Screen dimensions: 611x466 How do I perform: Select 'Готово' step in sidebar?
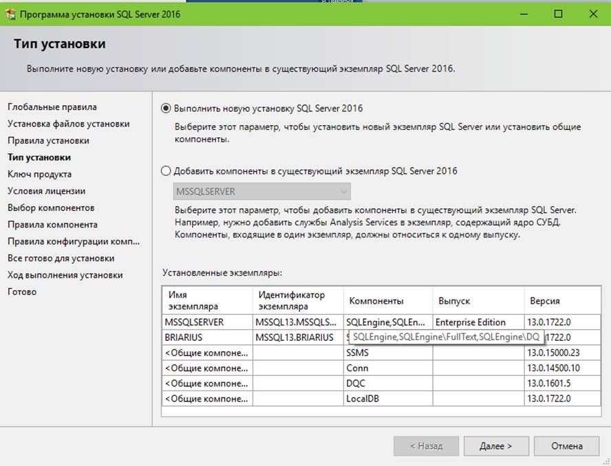pyautogui.click(x=22, y=292)
